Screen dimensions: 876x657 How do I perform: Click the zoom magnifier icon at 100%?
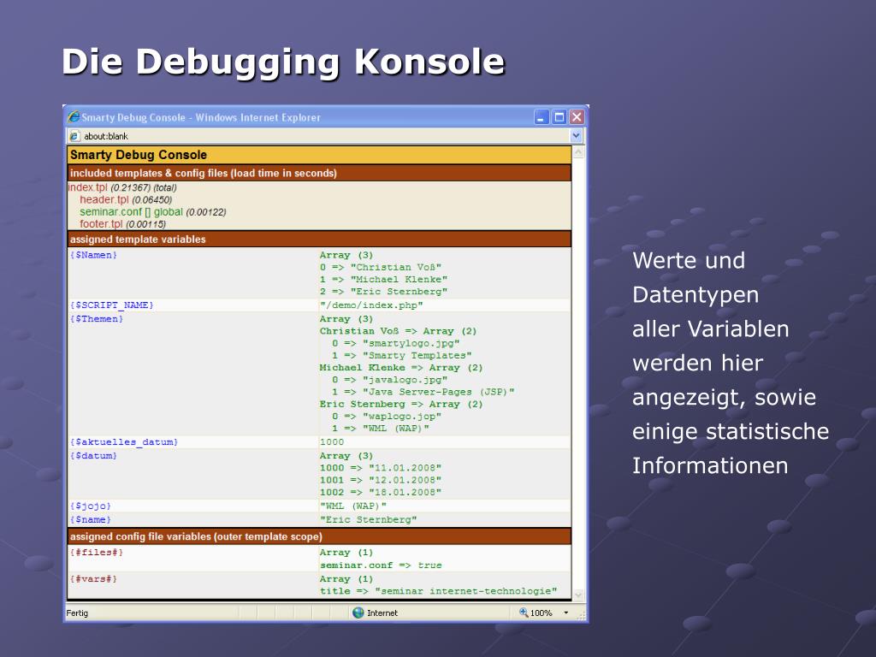pos(524,613)
